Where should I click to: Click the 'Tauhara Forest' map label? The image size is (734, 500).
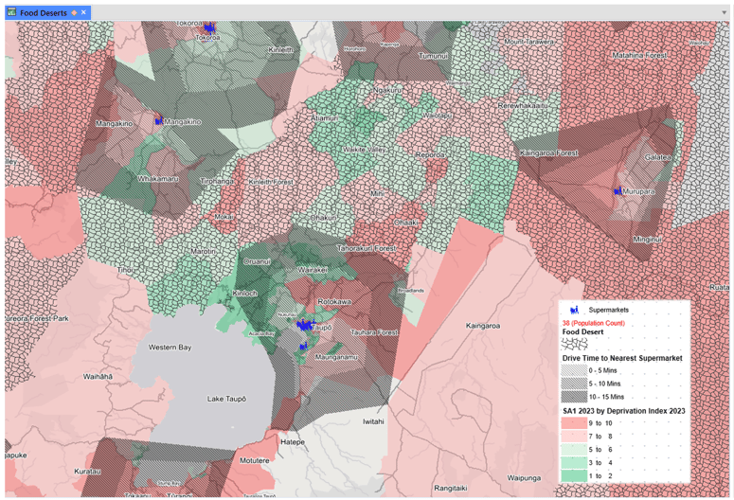374,332
